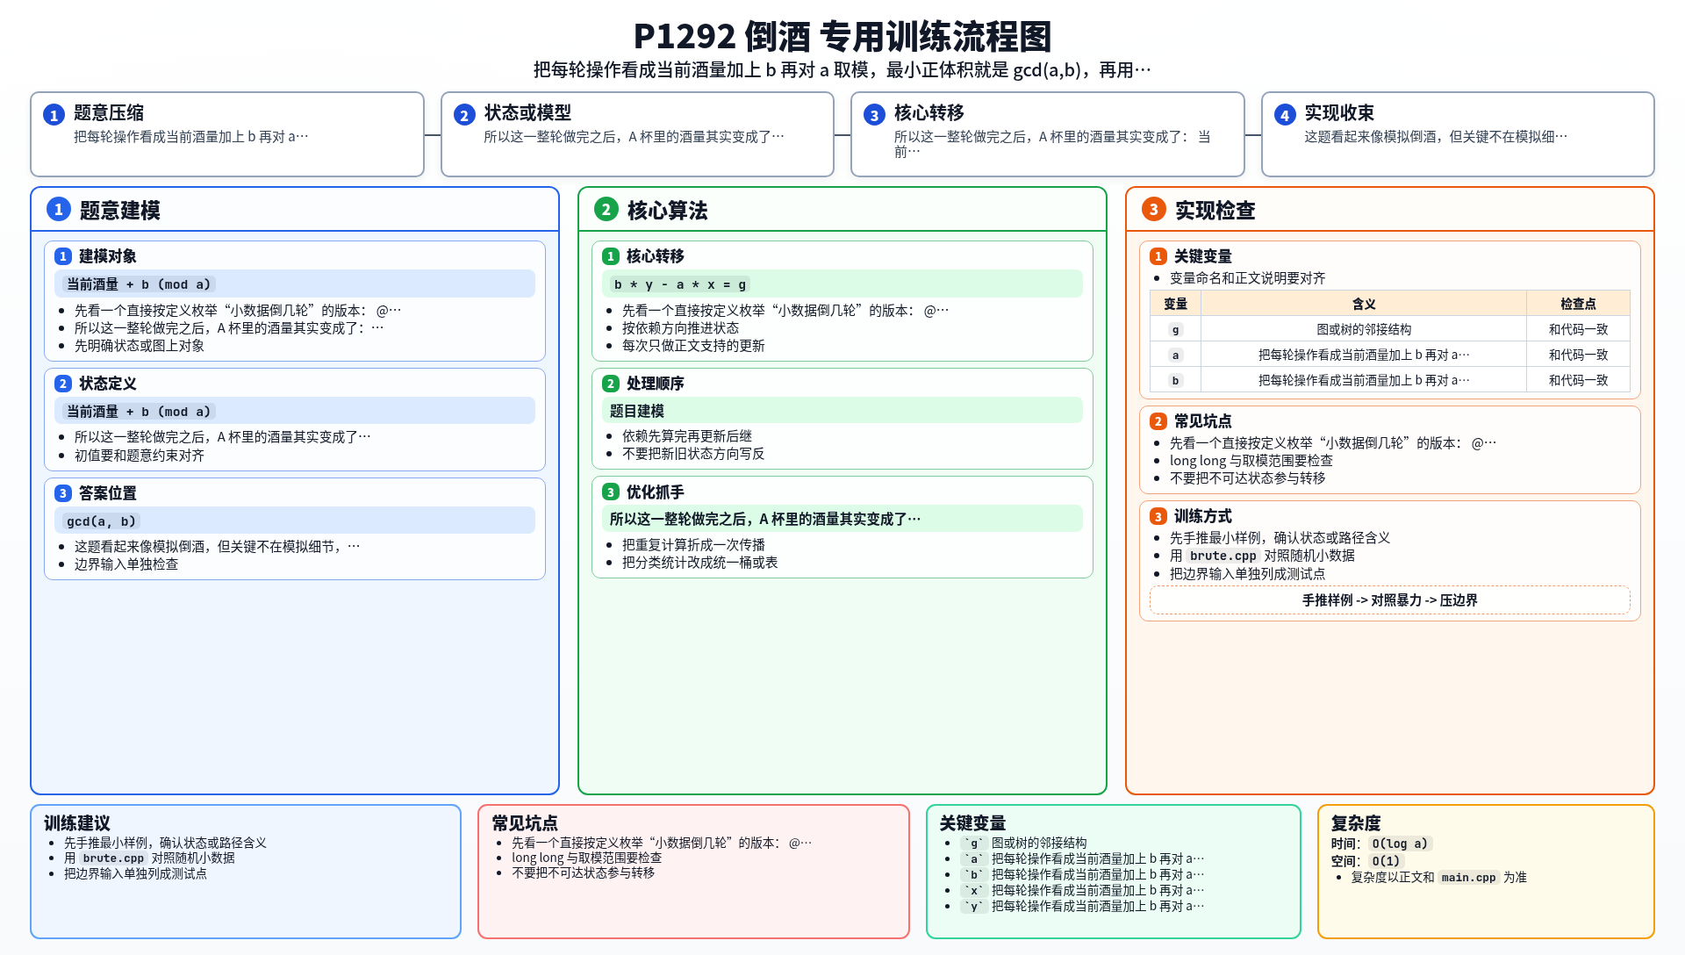Click the orange 3 badge beside 实现检查
Image resolution: width=1685 pixels, height=955 pixels.
click(1153, 209)
